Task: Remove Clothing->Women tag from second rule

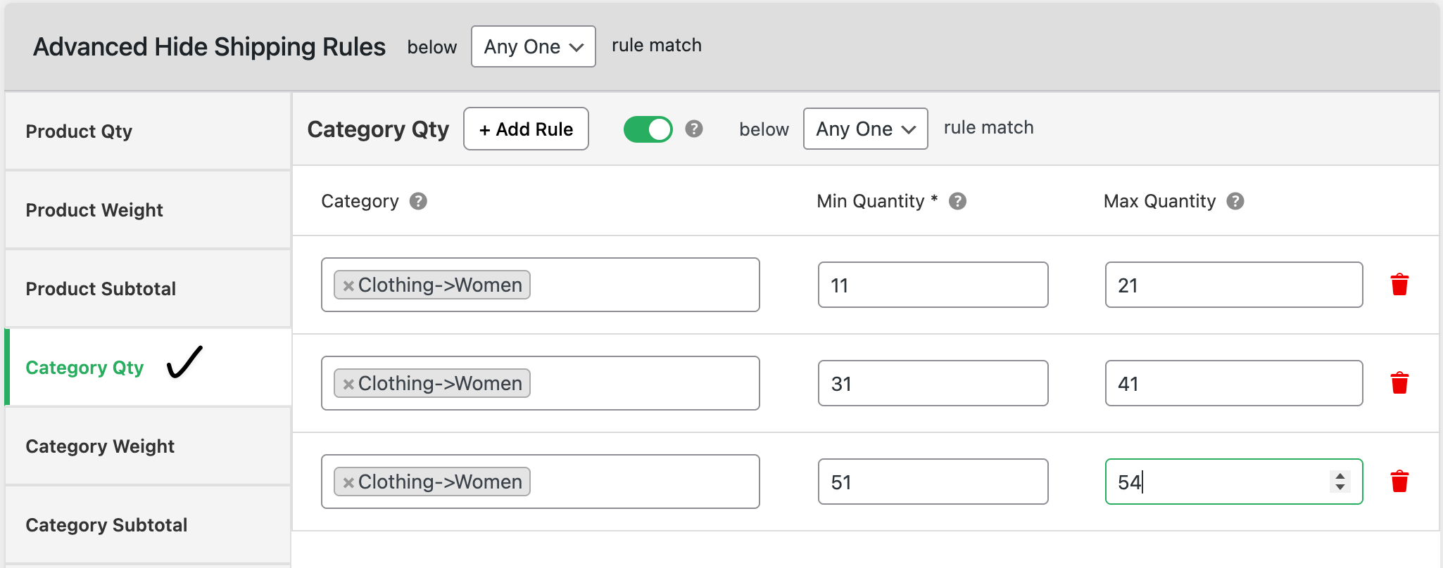Action: [x=348, y=384]
